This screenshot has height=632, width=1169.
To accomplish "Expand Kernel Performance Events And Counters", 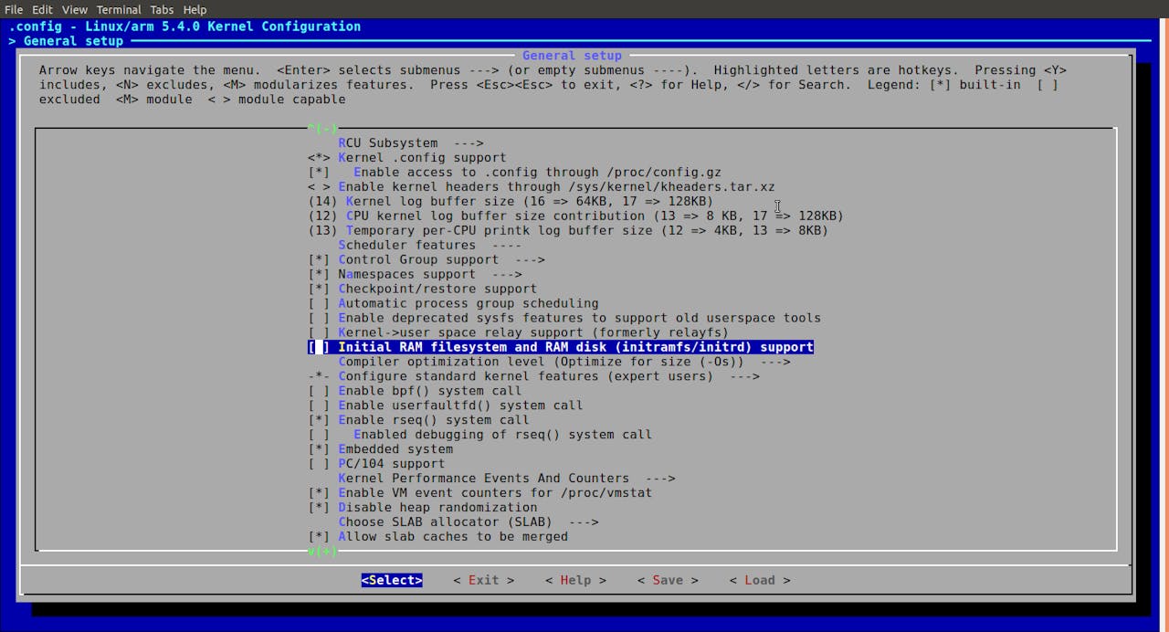I will click(x=506, y=479).
